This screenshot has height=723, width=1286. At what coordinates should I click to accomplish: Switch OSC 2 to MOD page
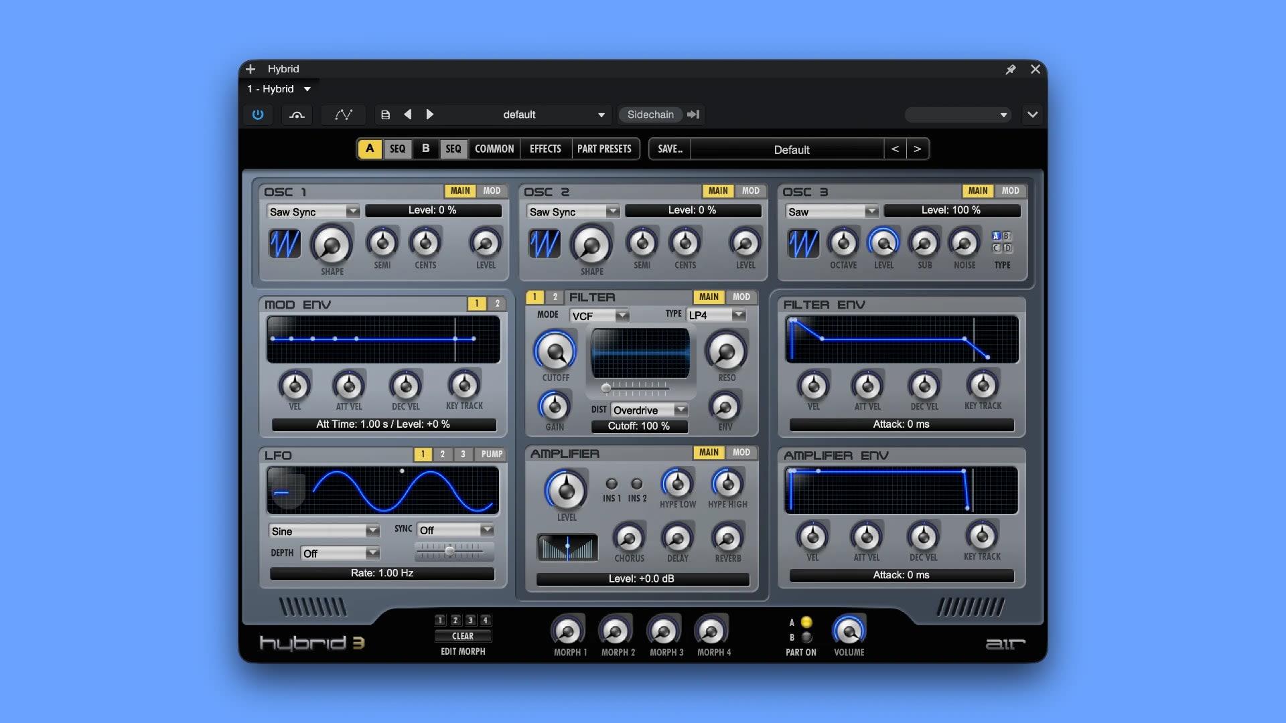[751, 191]
